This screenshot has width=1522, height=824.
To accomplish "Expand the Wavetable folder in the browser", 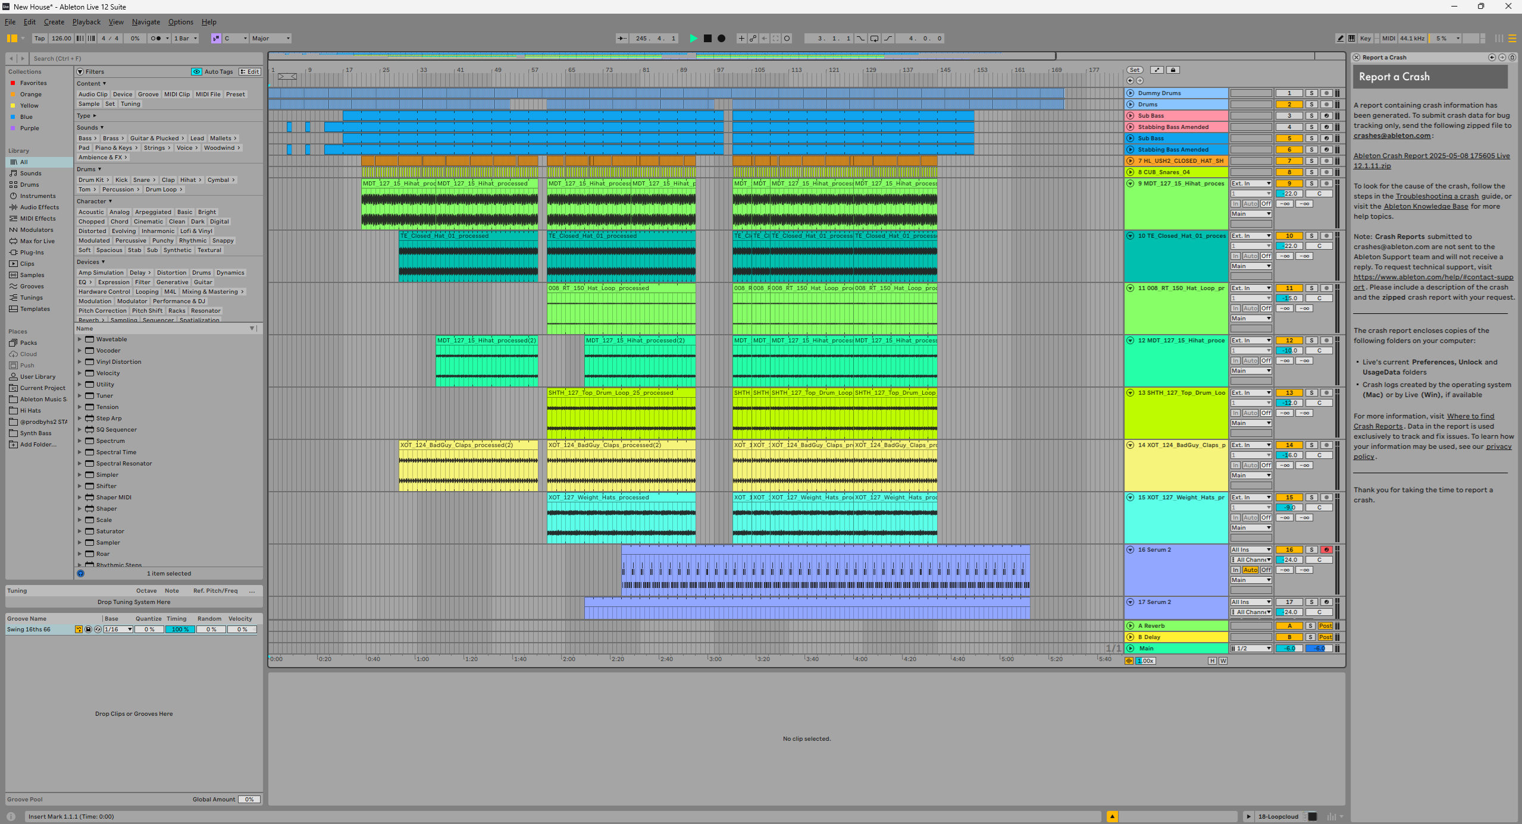I will [80, 339].
